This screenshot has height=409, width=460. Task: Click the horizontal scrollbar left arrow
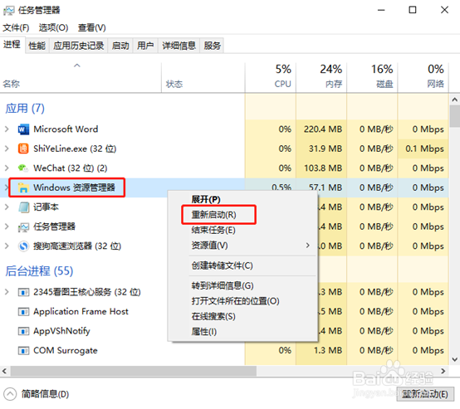coord(4,371)
